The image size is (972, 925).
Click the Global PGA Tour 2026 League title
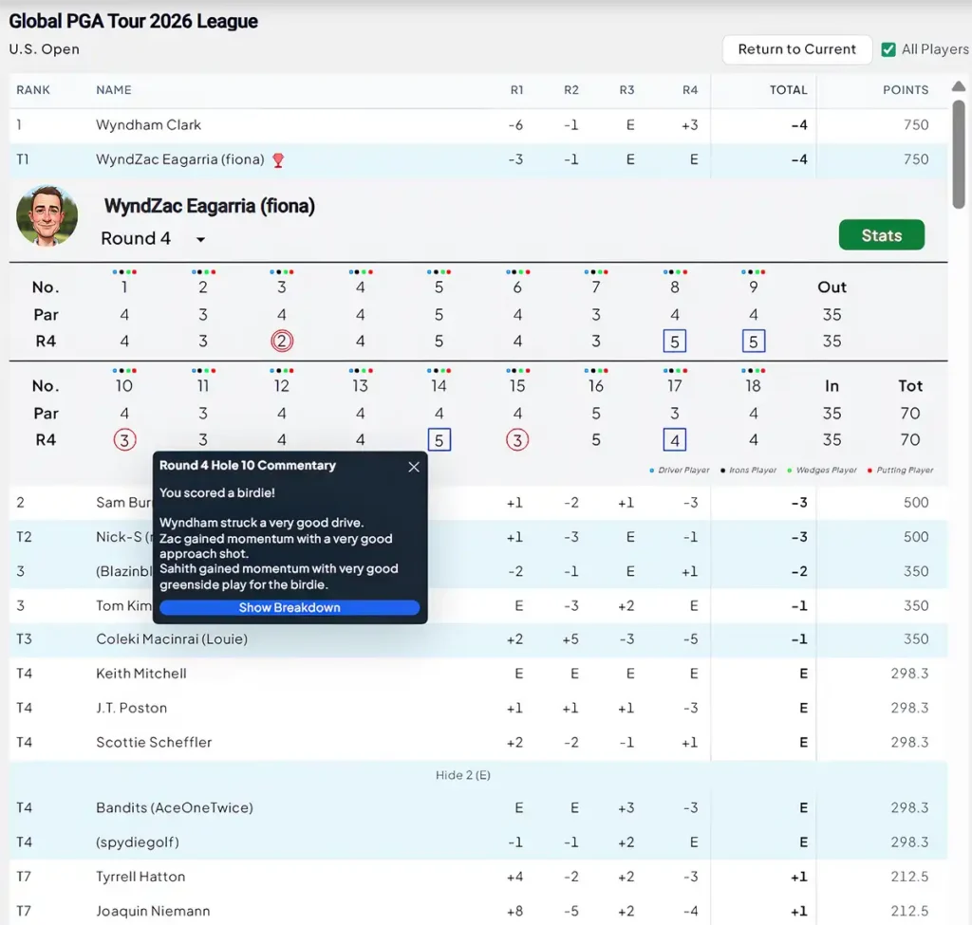point(133,21)
